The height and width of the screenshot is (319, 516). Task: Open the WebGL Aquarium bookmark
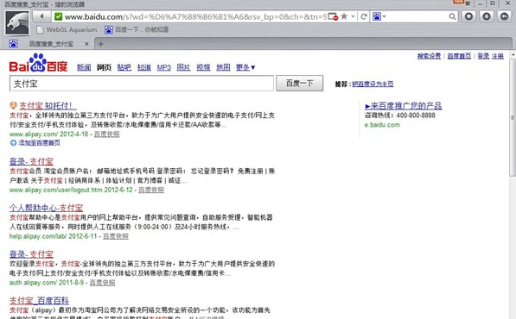[67, 30]
